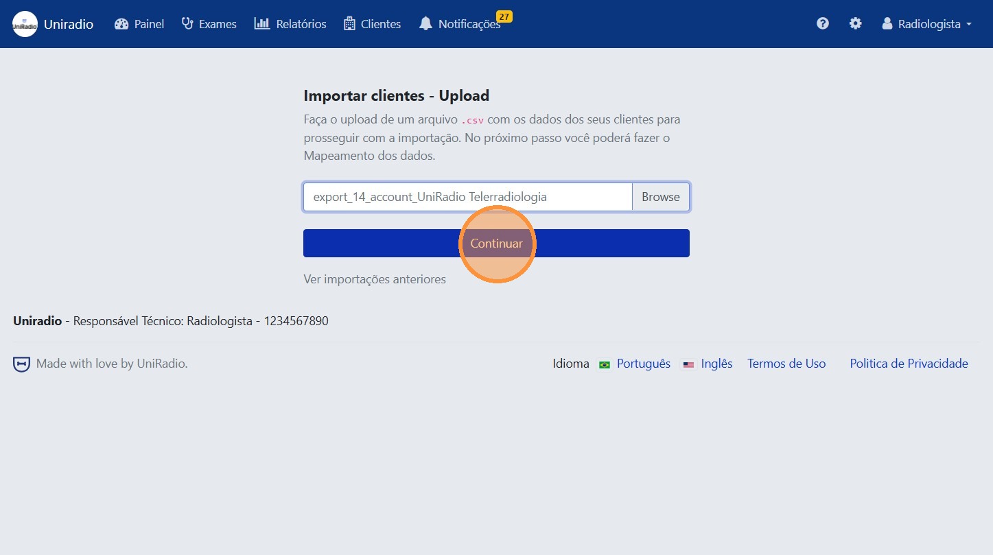Click the Browse file button
The image size is (993, 555).
coord(660,197)
